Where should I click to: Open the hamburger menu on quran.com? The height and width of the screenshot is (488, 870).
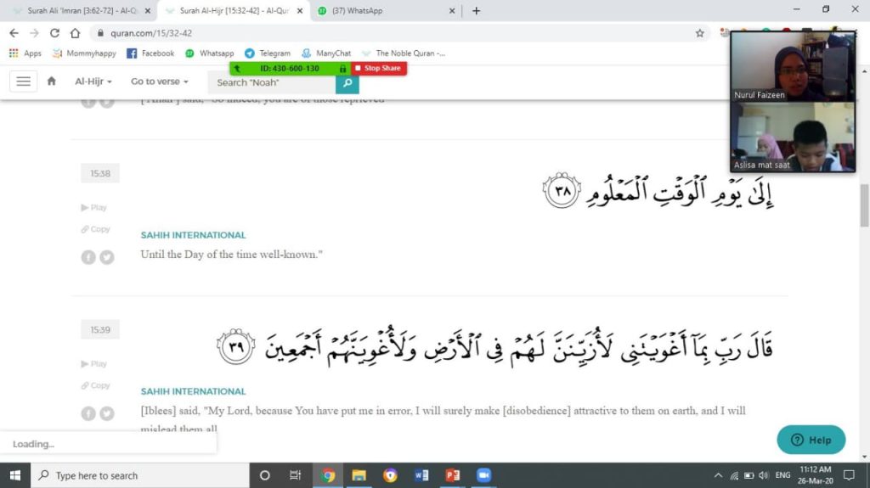pos(23,81)
